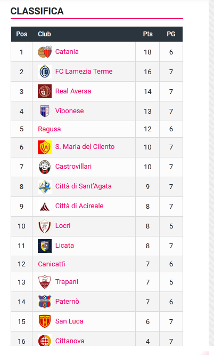This screenshot has width=214, height=355.
Task: Click the Città di Sant'Agata crest icon
Action: point(45,186)
